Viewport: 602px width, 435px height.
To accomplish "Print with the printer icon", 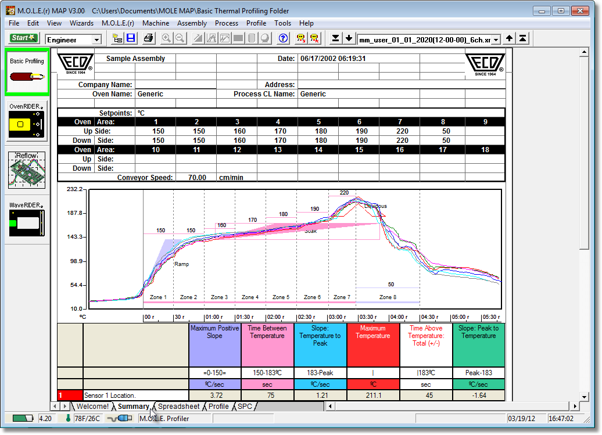I will coord(149,38).
